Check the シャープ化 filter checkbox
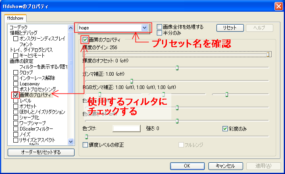 [x=16, y=118]
